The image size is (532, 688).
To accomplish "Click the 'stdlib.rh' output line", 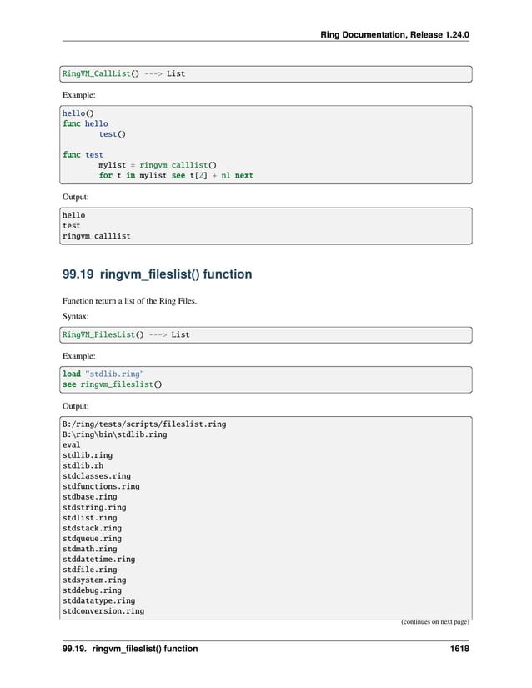I will point(83,465).
